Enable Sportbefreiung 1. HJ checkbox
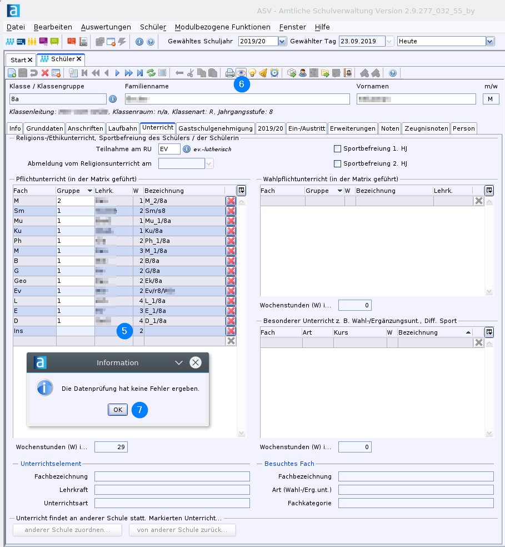Image resolution: width=505 pixels, height=547 pixels. click(337, 148)
